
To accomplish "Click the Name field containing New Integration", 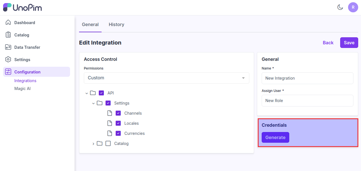I will (x=307, y=78).
